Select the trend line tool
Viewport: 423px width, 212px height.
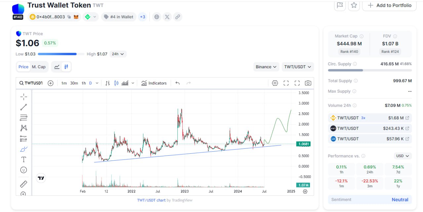tap(24, 107)
